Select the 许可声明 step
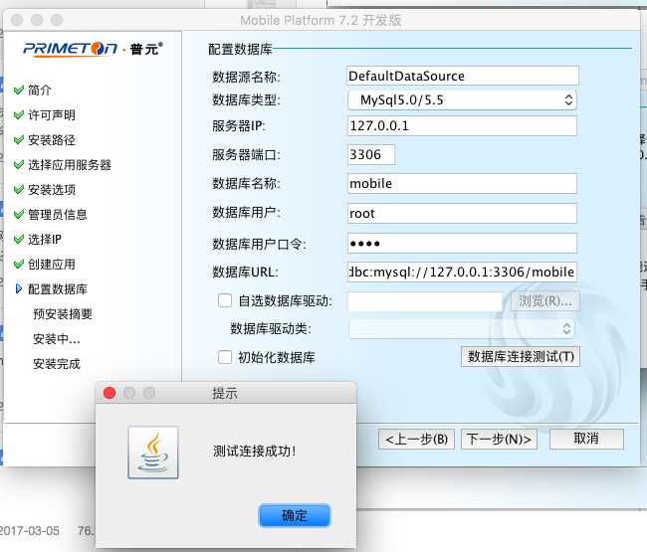Screen dimensions: 647x552 tap(52, 115)
